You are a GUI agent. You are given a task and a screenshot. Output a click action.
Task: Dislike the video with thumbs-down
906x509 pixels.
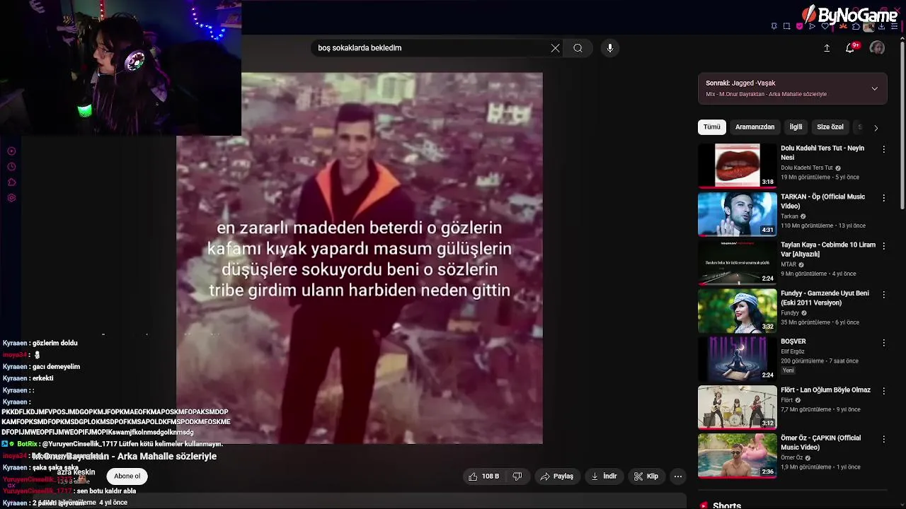point(517,476)
